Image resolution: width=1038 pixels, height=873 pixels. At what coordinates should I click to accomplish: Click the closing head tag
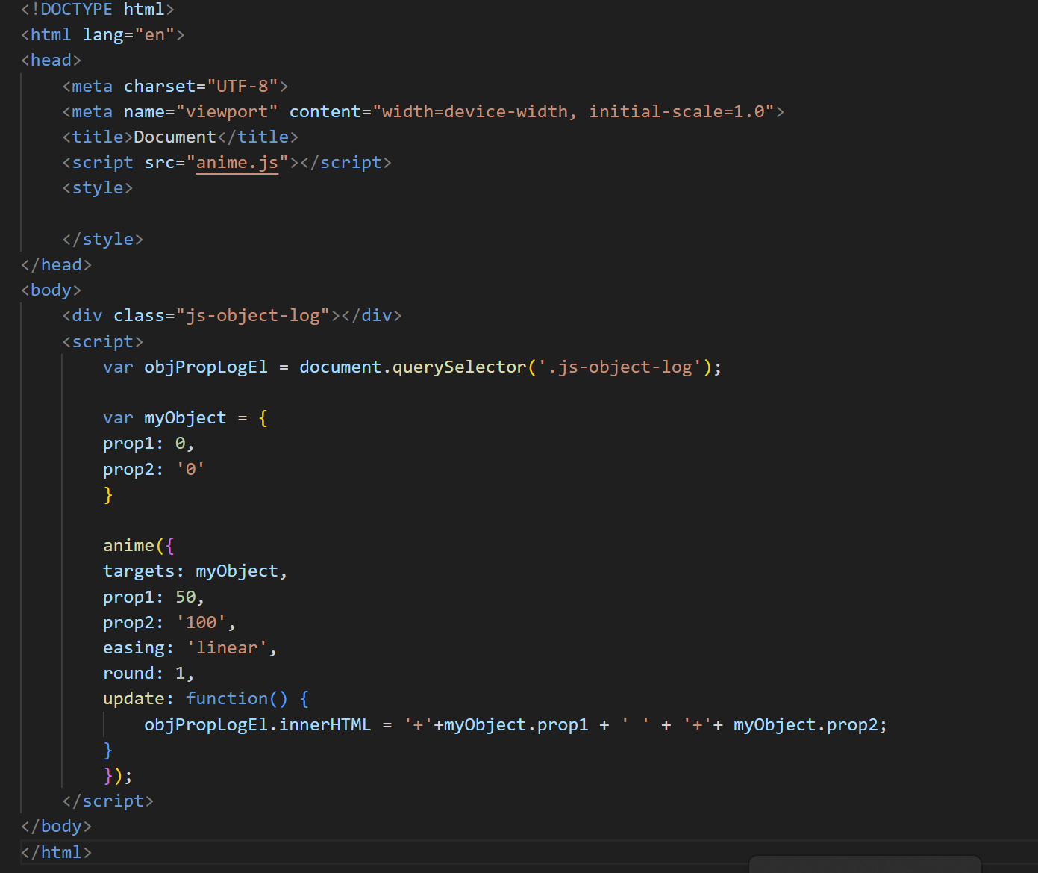pyautogui.click(x=57, y=265)
